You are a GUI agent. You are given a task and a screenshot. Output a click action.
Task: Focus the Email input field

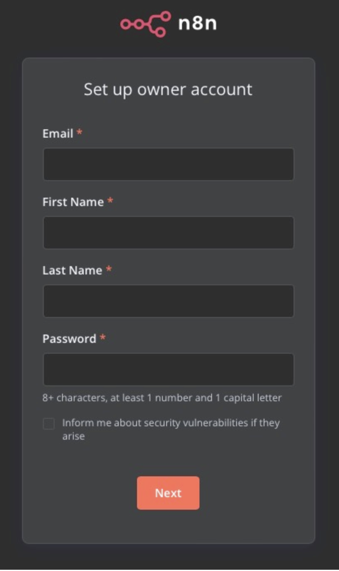[168, 164]
